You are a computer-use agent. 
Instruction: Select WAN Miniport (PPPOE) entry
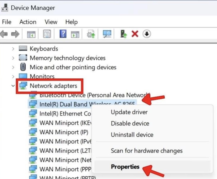click(66, 169)
